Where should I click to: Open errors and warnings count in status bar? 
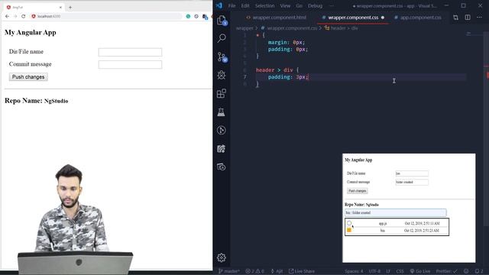click(x=254, y=271)
